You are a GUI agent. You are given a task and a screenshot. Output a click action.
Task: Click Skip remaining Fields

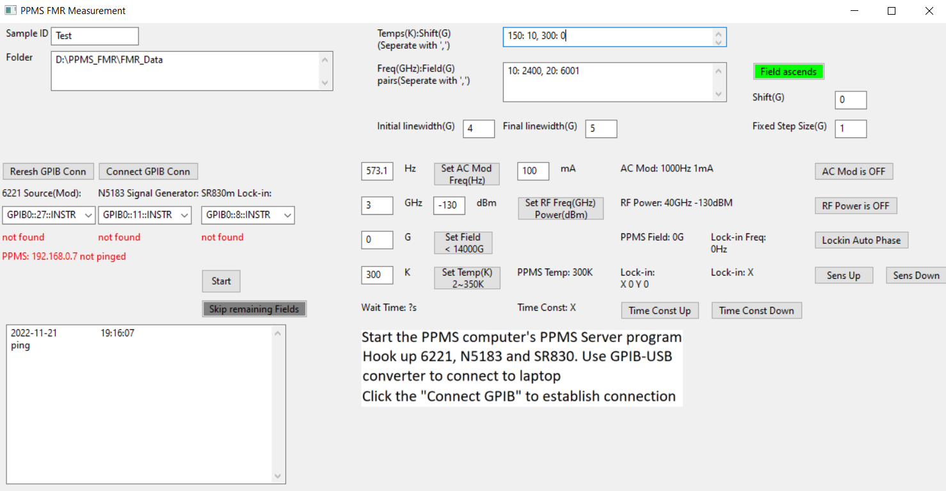pos(253,308)
